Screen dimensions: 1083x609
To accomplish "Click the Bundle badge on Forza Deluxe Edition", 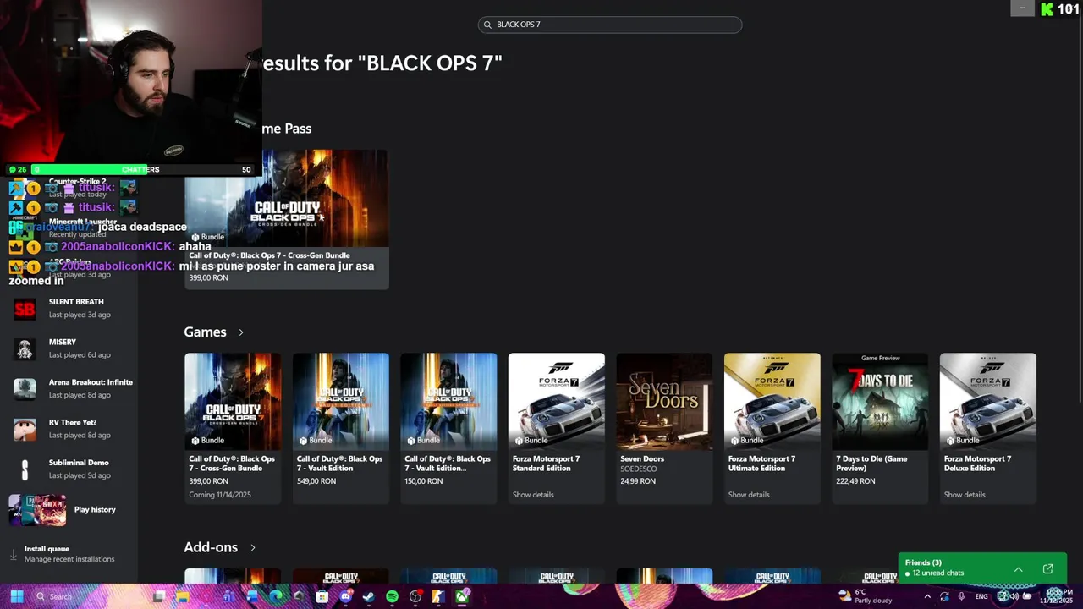I will 962,441.
